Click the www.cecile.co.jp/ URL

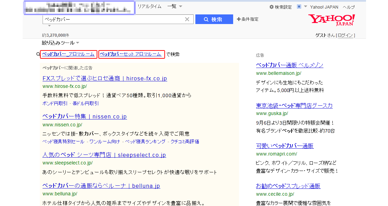(275, 194)
